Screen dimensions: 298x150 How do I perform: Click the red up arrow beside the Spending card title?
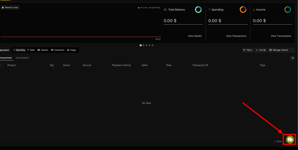209,10
